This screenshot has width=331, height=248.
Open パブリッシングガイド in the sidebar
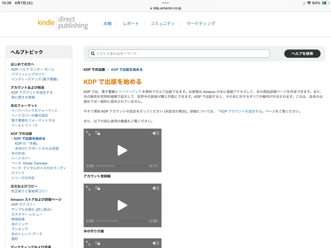pyautogui.click(x=28, y=74)
